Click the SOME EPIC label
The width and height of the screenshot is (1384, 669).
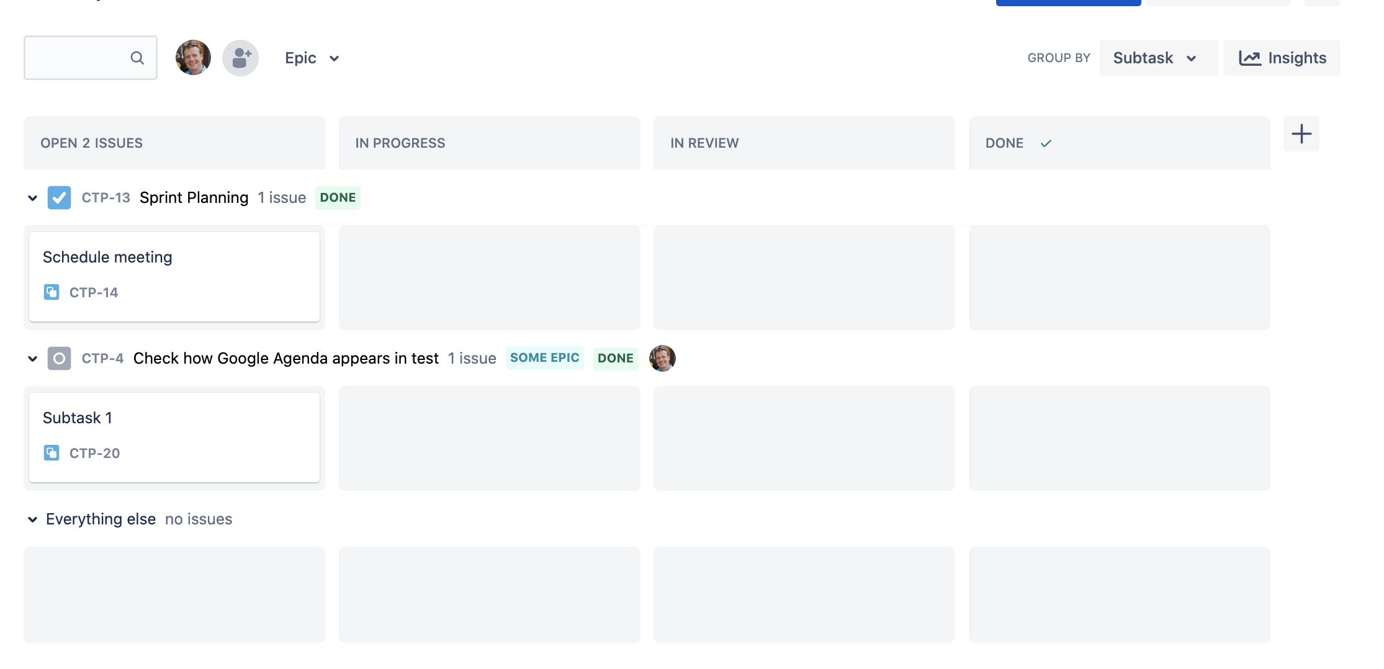click(545, 358)
